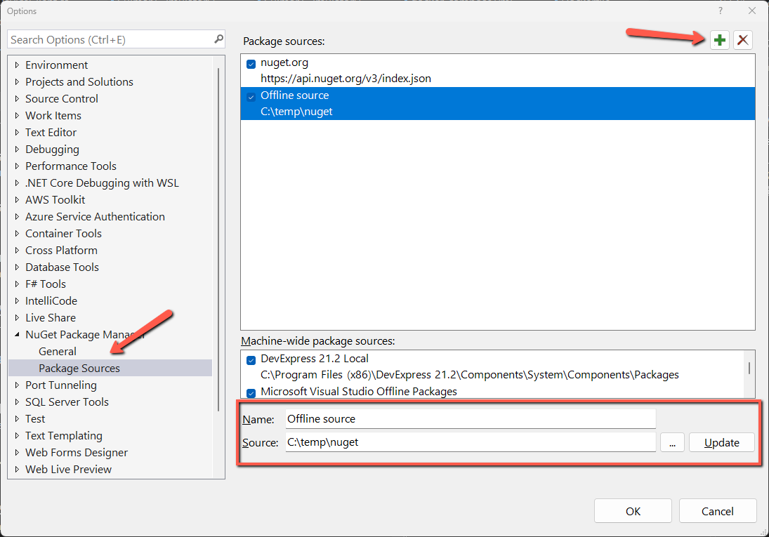The width and height of the screenshot is (769, 537).
Task: Disable the Offline source checkbox
Action: click(251, 96)
